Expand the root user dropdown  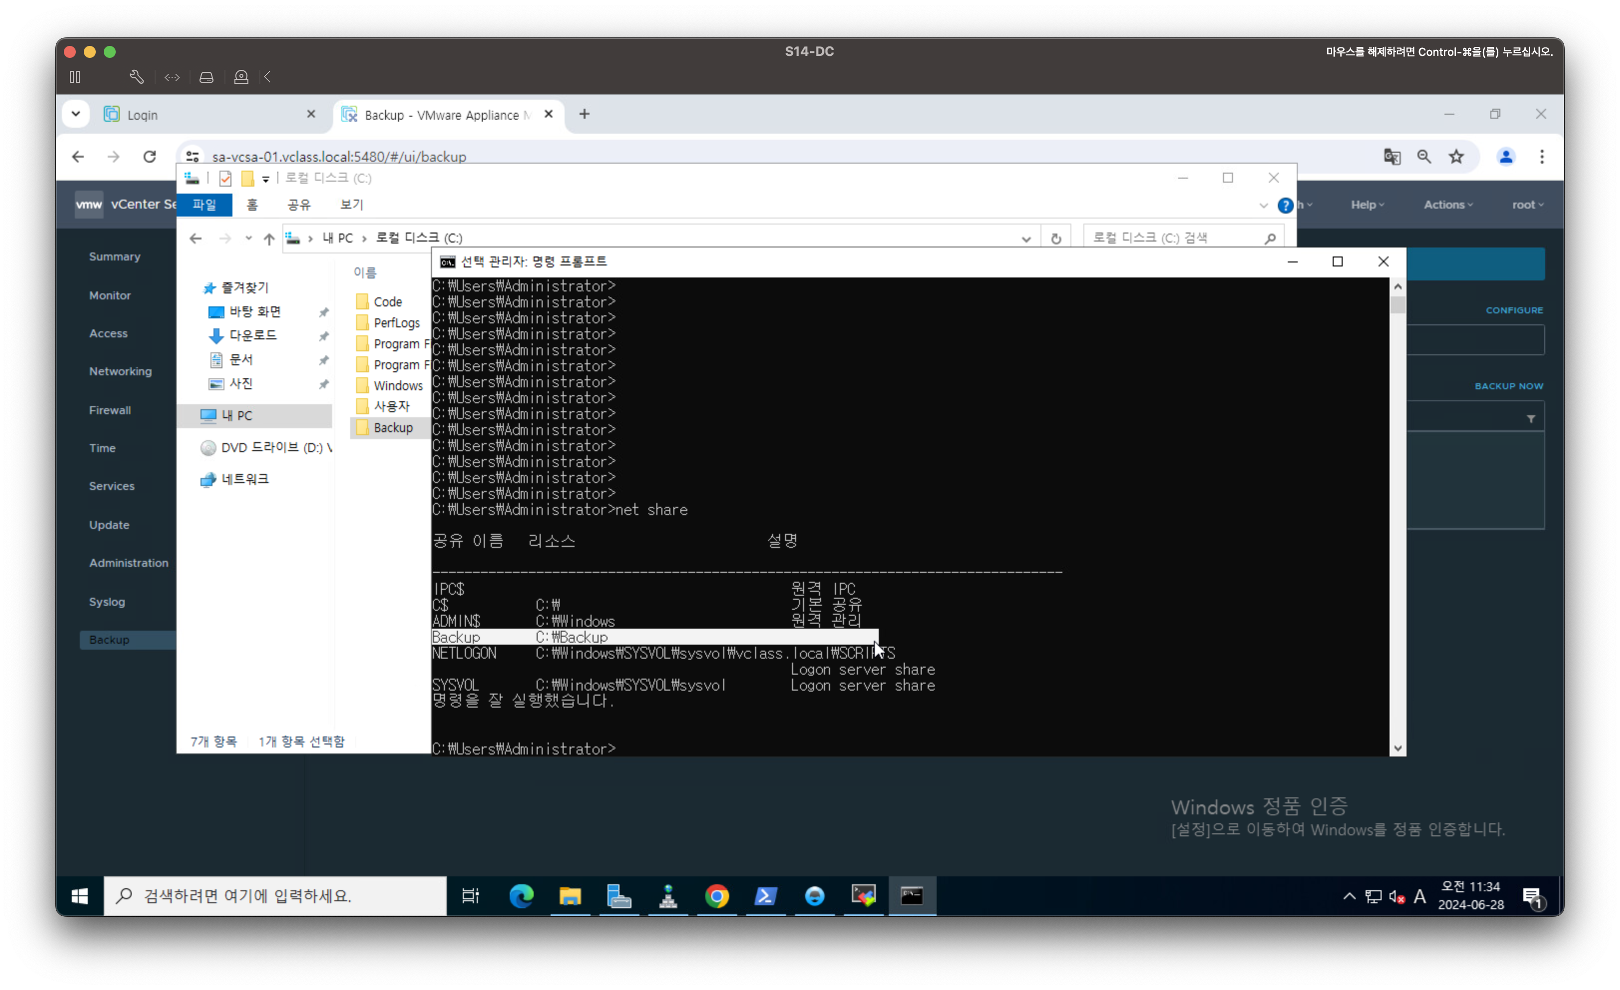pyautogui.click(x=1527, y=205)
